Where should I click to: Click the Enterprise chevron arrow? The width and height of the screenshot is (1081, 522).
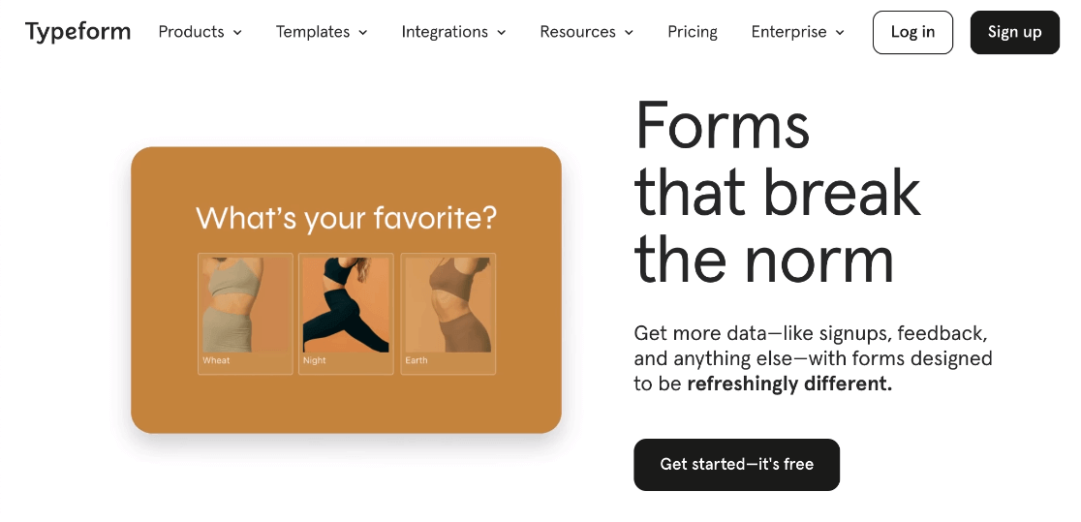click(x=840, y=33)
